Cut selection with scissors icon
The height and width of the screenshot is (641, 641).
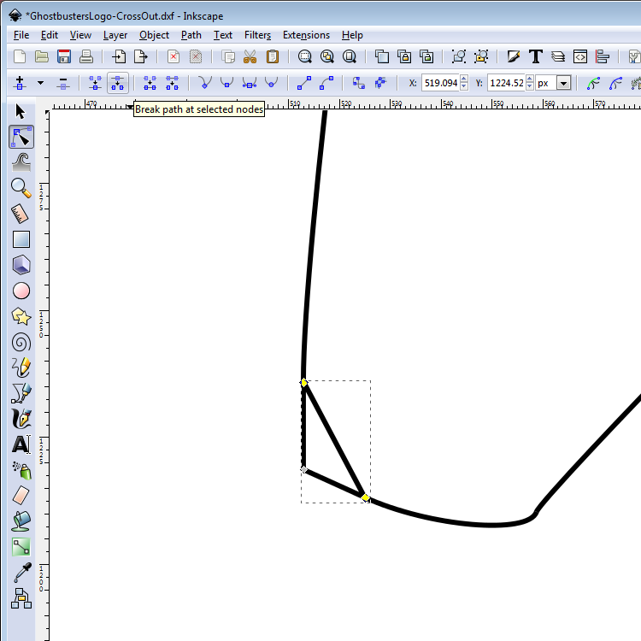[250, 56]
